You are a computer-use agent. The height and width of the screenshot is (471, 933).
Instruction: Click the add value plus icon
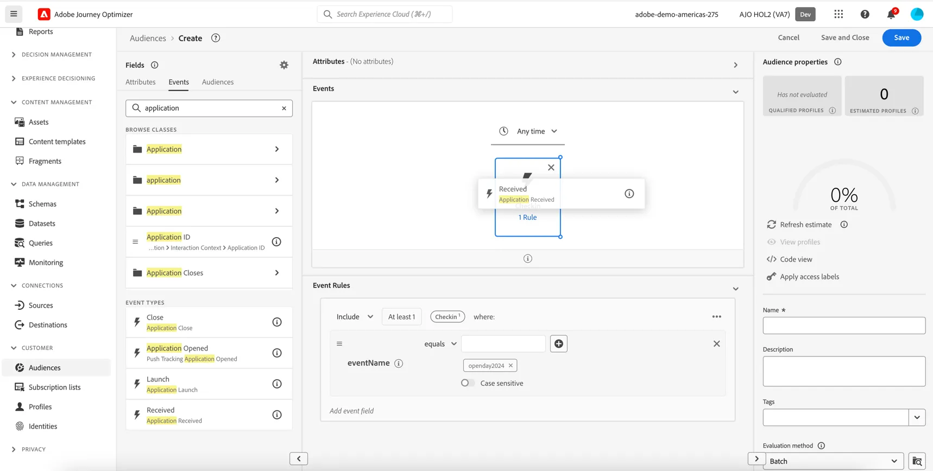[x=558, y=343]
